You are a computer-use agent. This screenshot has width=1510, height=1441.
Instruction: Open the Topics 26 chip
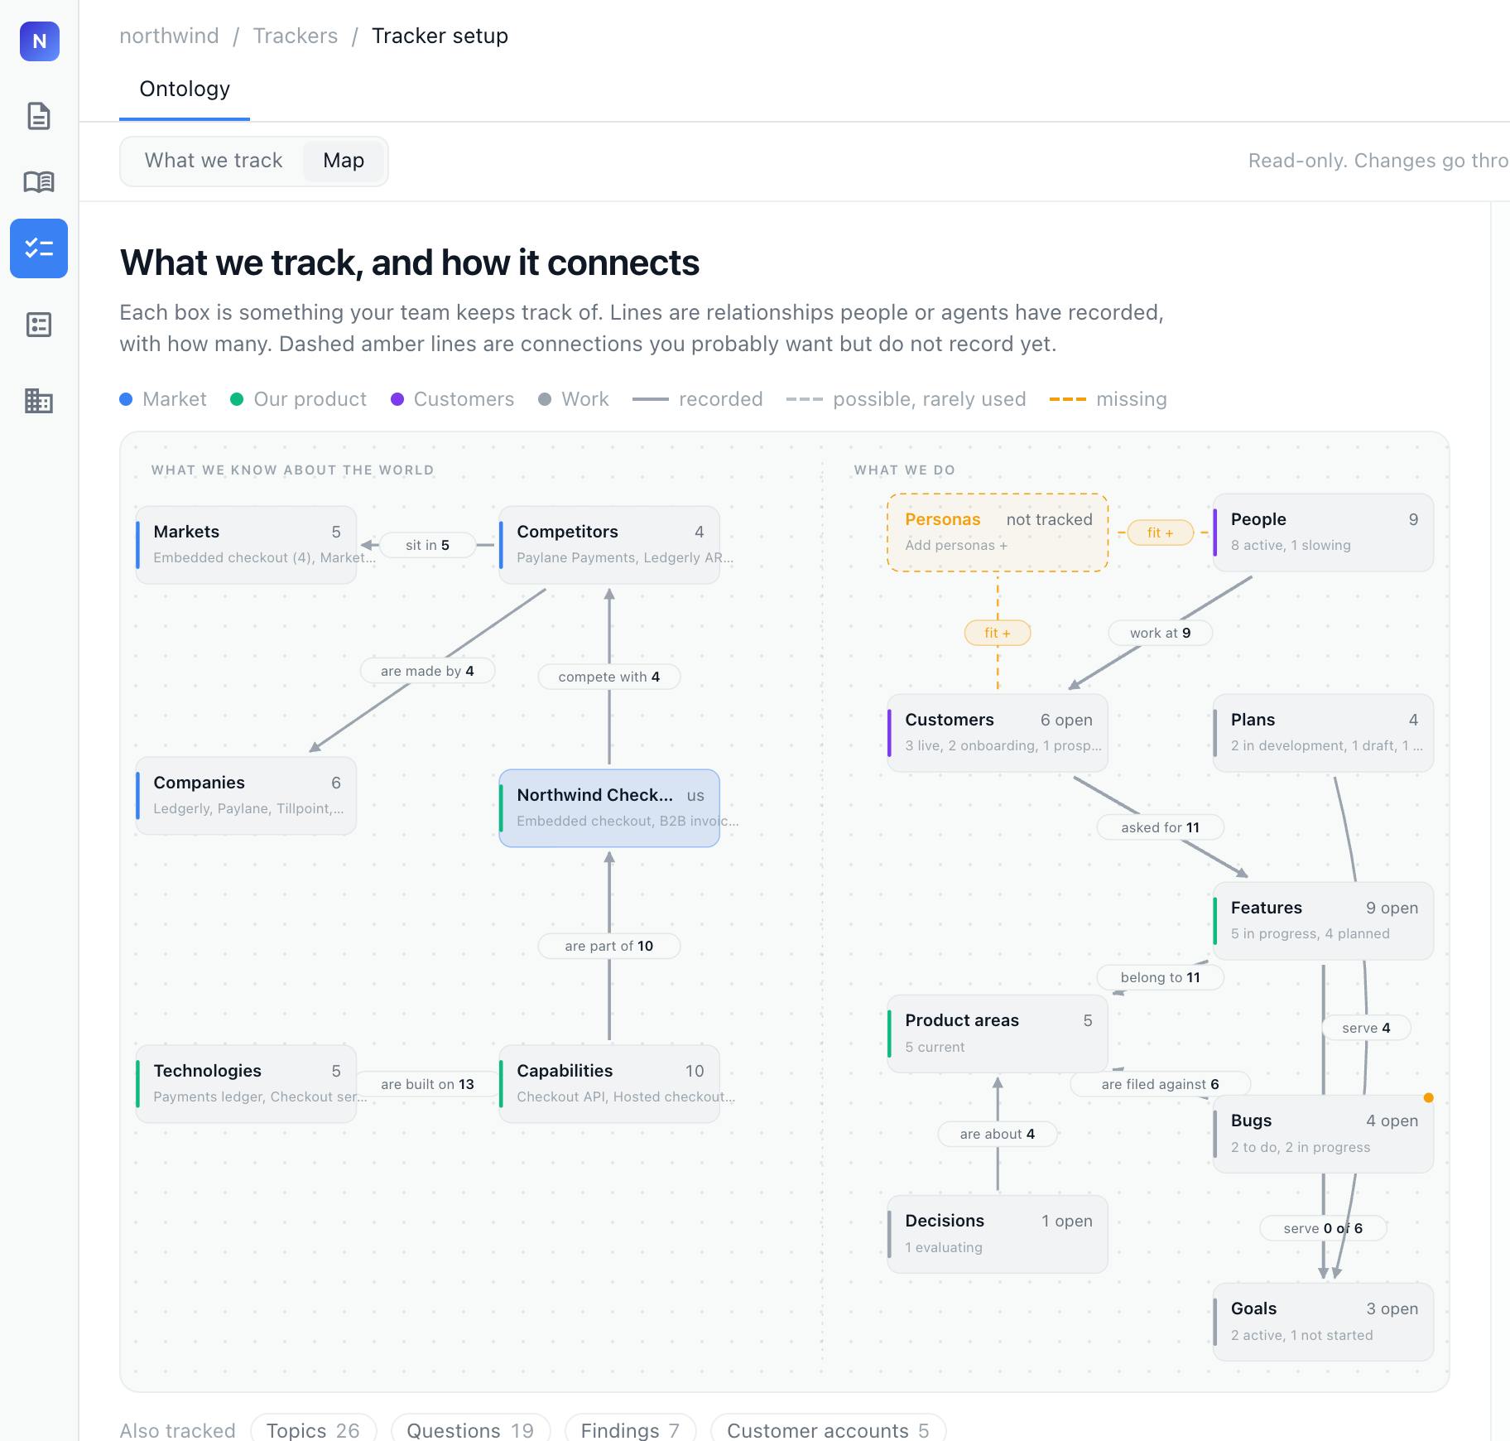pyautogui.click(x=313, y=1430)
